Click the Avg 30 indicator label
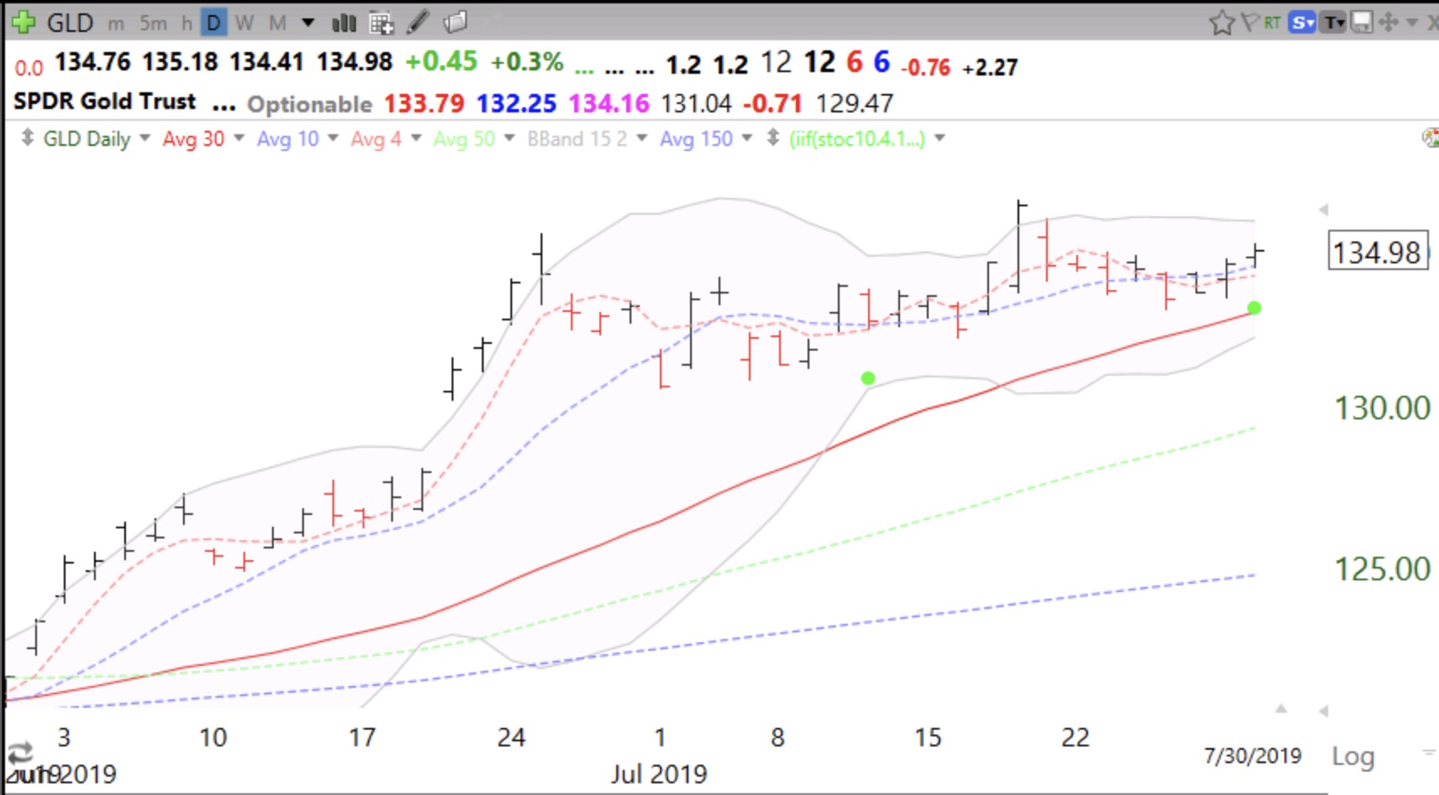Screen dimensions: 1439x795 point(193,138)
